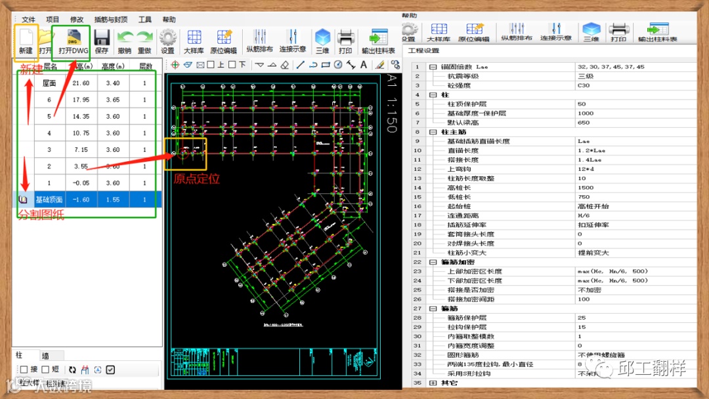The width and height of the screenshot is (709, 399).
Task: Open the 文件 menu
Action: tap(28, 20)
